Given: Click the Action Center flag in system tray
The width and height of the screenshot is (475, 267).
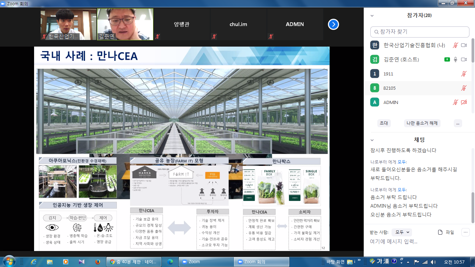Looking at the screenshot, I should click(416, 262).
